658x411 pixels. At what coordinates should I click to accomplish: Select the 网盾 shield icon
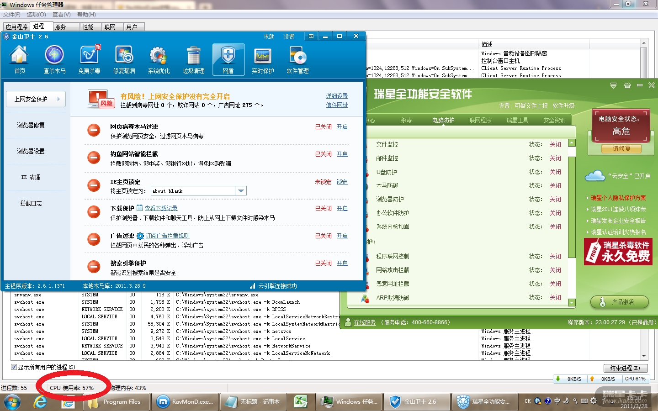[228, 60]
